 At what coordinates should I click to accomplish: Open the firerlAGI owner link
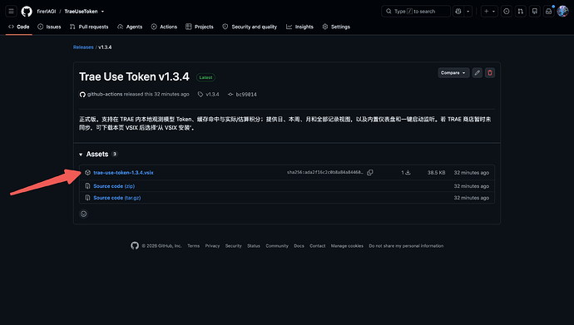47,12
